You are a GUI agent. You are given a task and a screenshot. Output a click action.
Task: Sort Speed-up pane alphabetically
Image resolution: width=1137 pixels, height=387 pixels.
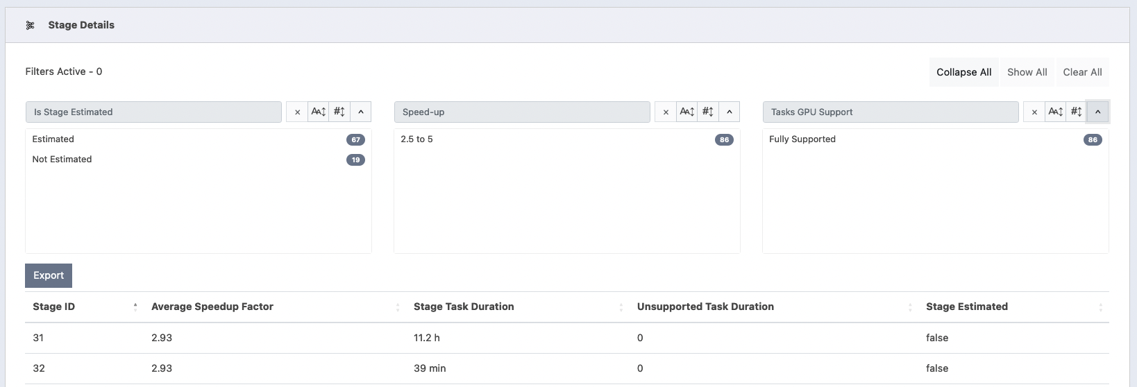[x=687, y=112]
